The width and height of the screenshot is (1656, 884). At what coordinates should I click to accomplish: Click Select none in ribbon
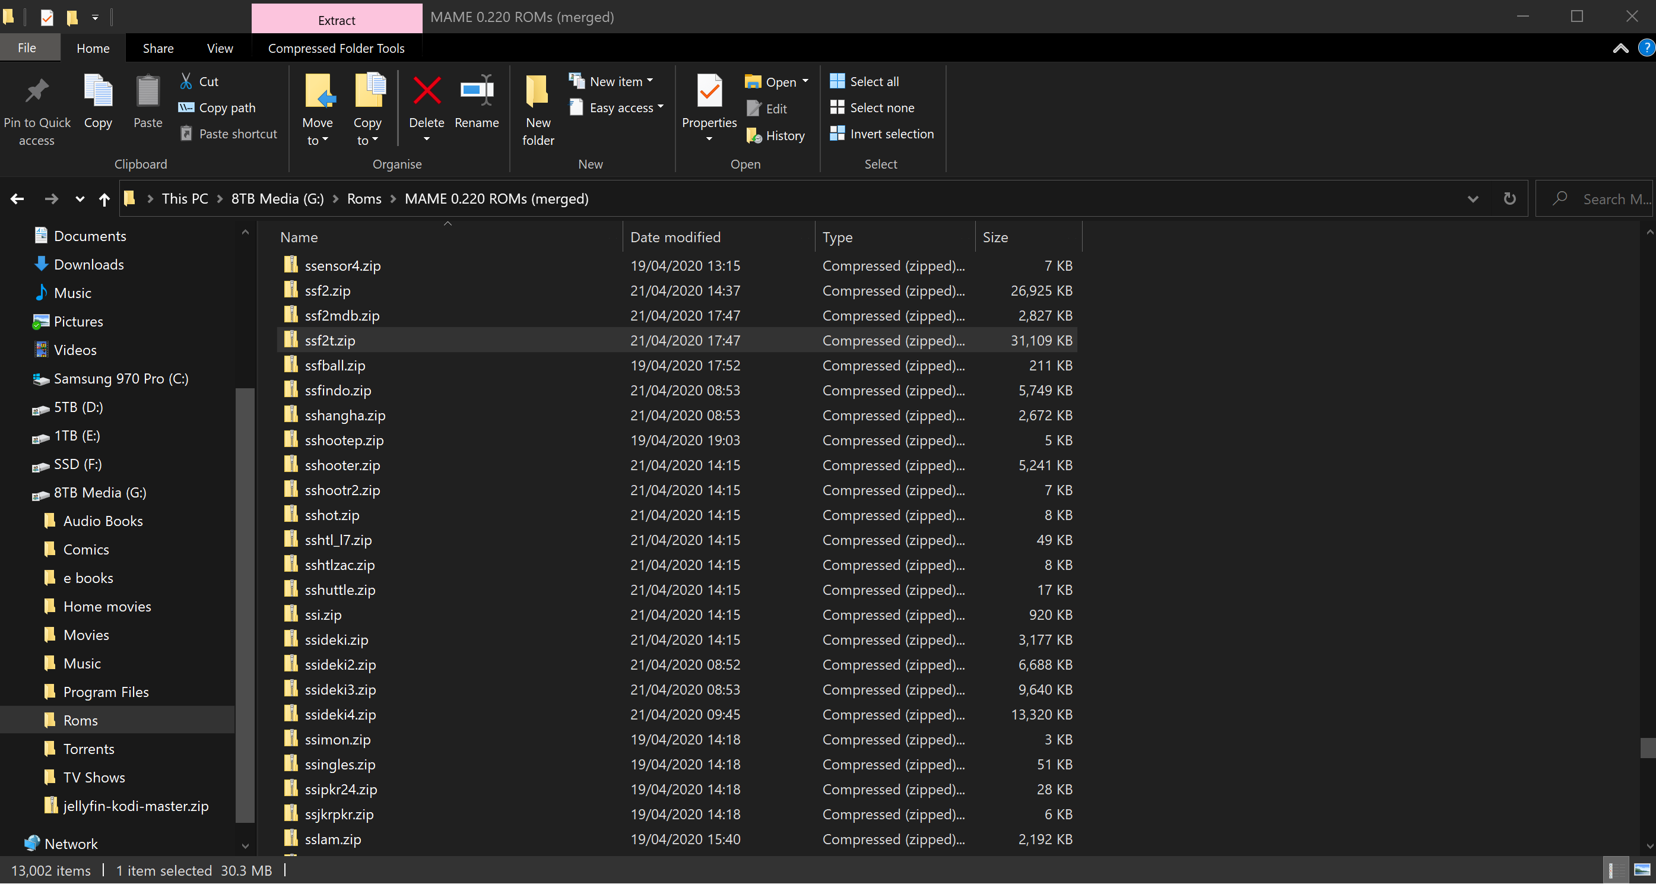(873, 107)
